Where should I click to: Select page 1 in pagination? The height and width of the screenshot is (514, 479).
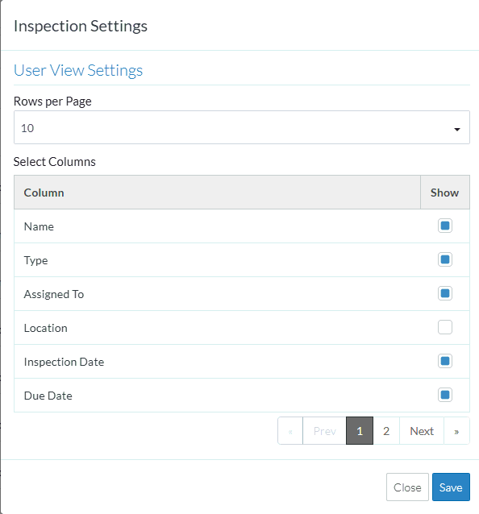(x=360, y=431)
